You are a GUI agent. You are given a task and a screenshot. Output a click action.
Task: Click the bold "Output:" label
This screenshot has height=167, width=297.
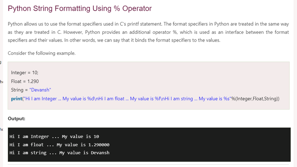pyautogui.click(x=17, y=119)
